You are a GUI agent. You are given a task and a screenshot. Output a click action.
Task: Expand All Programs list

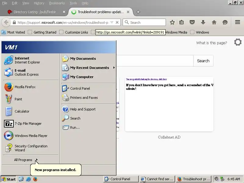[26, 160]
